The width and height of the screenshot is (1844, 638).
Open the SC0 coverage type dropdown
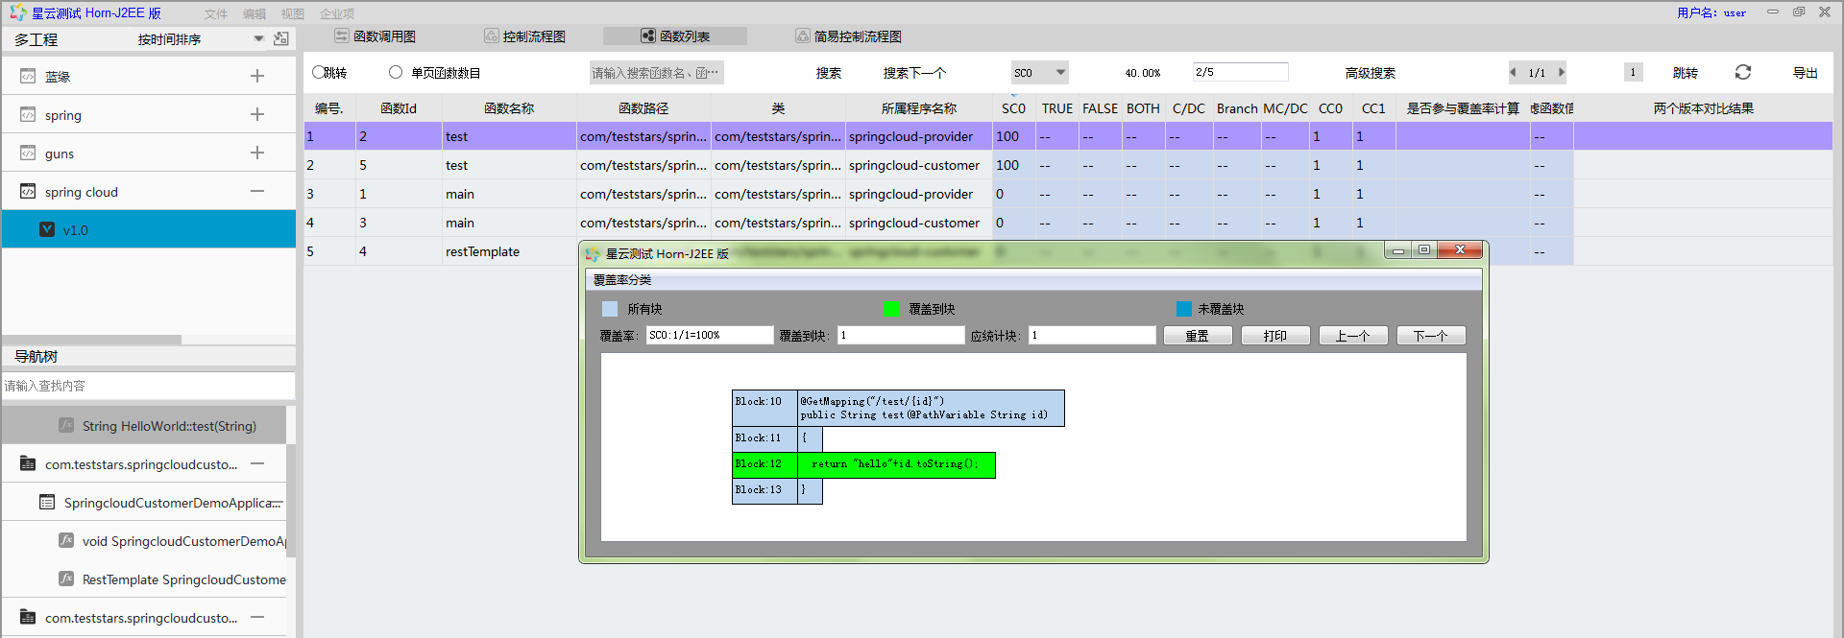pyautogui.click(x=1060, y=73)
